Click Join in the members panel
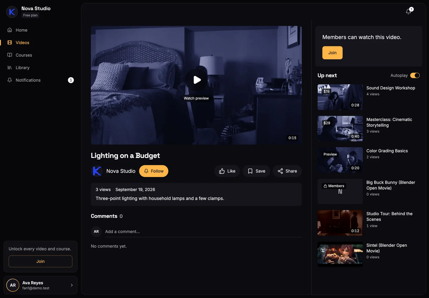 [332, 53]
